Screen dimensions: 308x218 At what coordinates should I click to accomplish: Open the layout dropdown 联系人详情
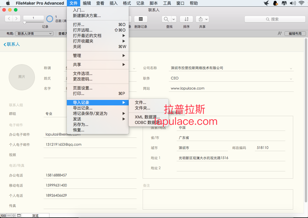click(x=34, y=34)
